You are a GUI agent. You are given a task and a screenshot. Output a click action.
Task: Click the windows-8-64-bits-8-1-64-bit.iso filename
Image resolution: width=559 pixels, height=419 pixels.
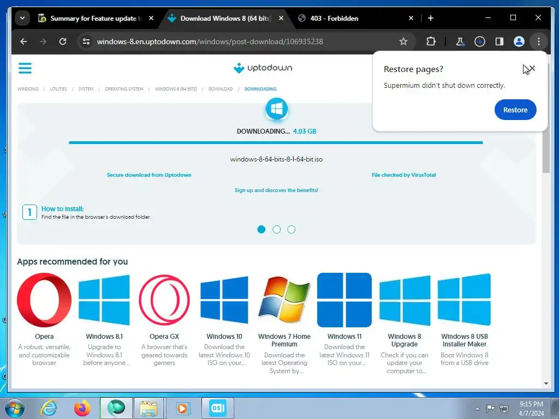(276, 159)
